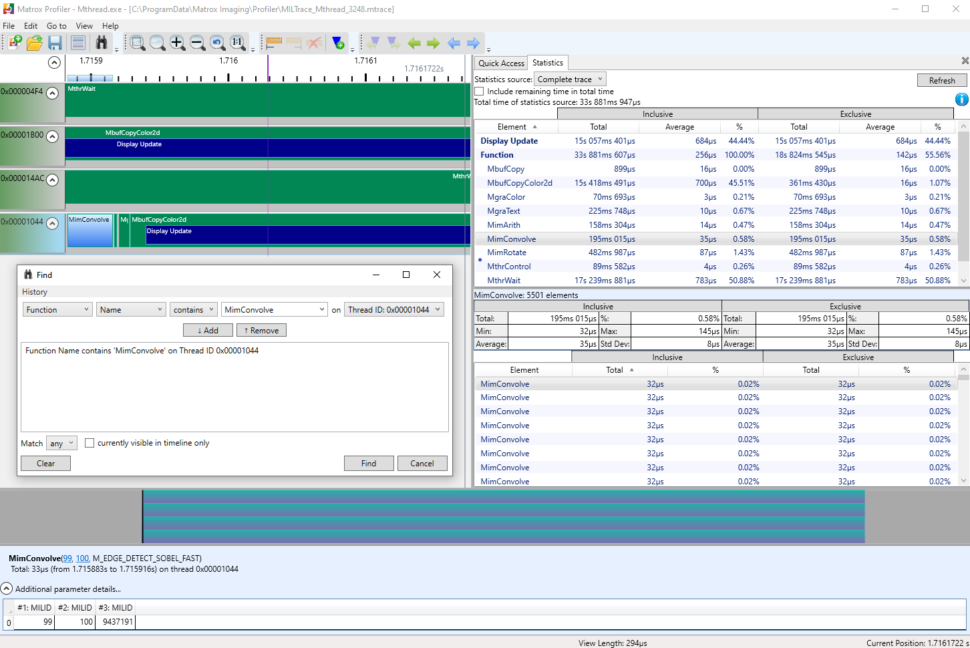Reset zoom to 1:1
This screenshot has width=970, height=648.
(237, 43)
